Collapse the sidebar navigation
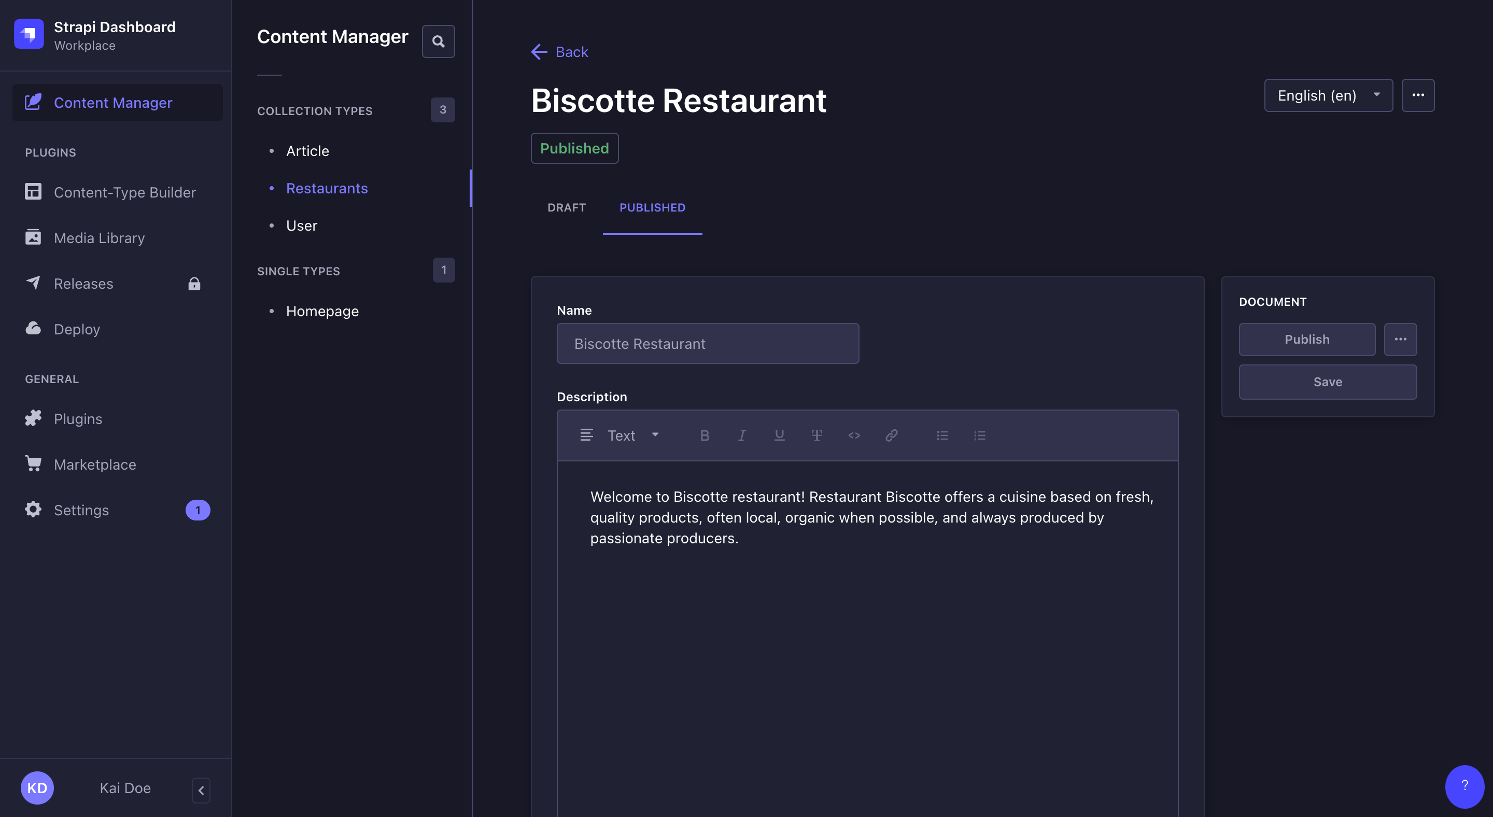Image resolution: width=1493 pixels, height=817 pixels. pyautogui.click(x=201, y=790)
